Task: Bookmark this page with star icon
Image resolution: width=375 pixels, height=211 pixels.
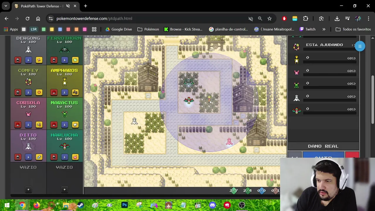Action: pyautogui.click(x=270, y=18)
